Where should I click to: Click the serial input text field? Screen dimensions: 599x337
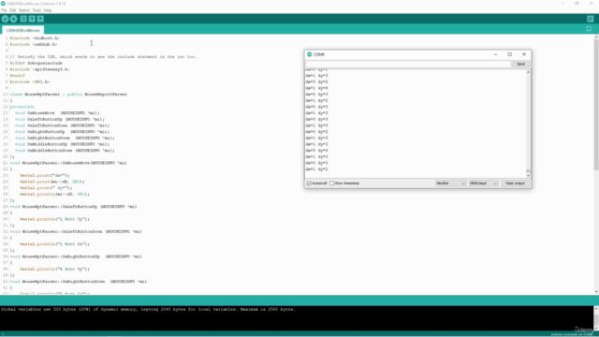tap(408, 65)
